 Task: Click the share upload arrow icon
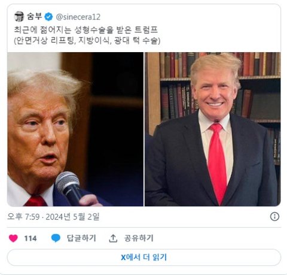(113, 238)
